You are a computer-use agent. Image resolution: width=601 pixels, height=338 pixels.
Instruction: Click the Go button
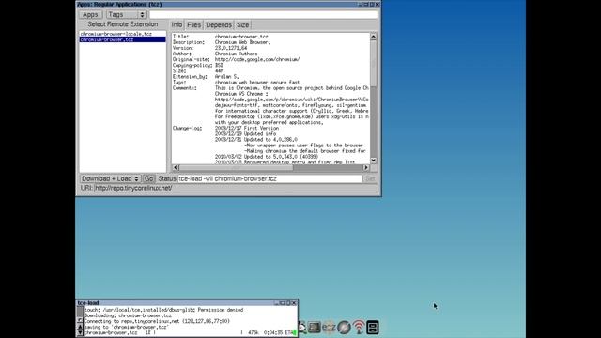(148, 179)
